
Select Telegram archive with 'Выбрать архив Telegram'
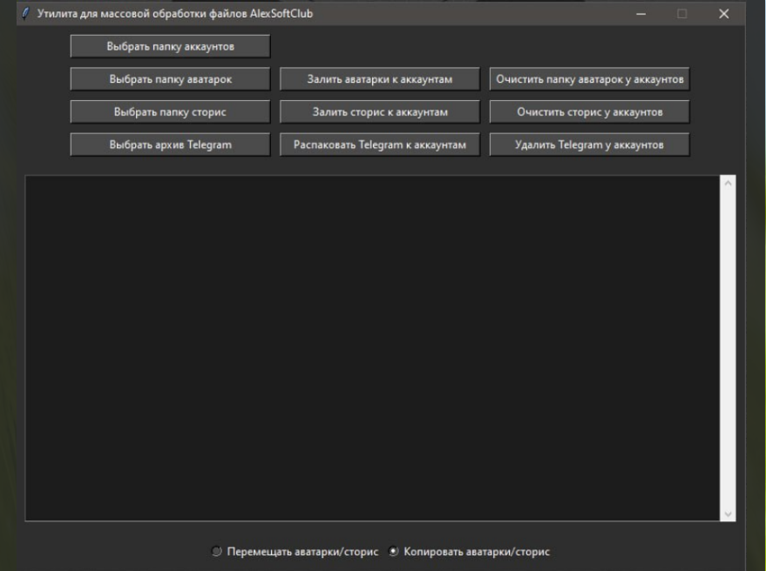pyautogui.click(x=170, y=144)
